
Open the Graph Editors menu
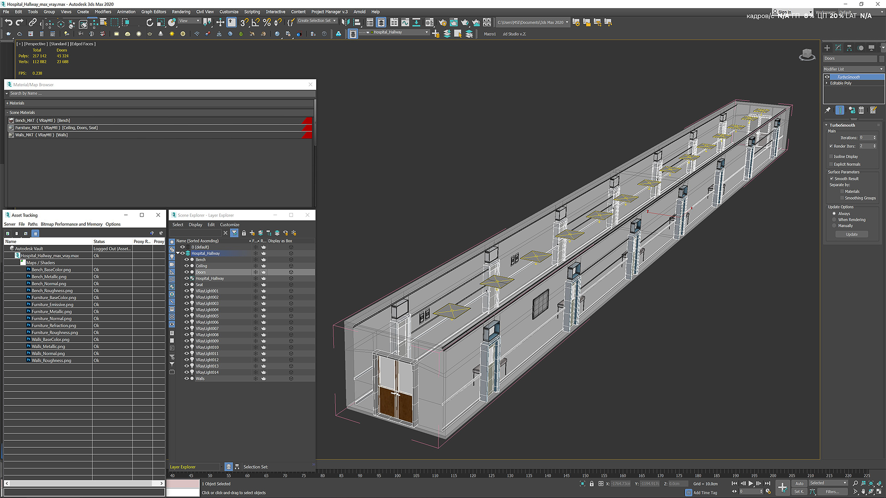pyautogui.click(x=154, y=12)
